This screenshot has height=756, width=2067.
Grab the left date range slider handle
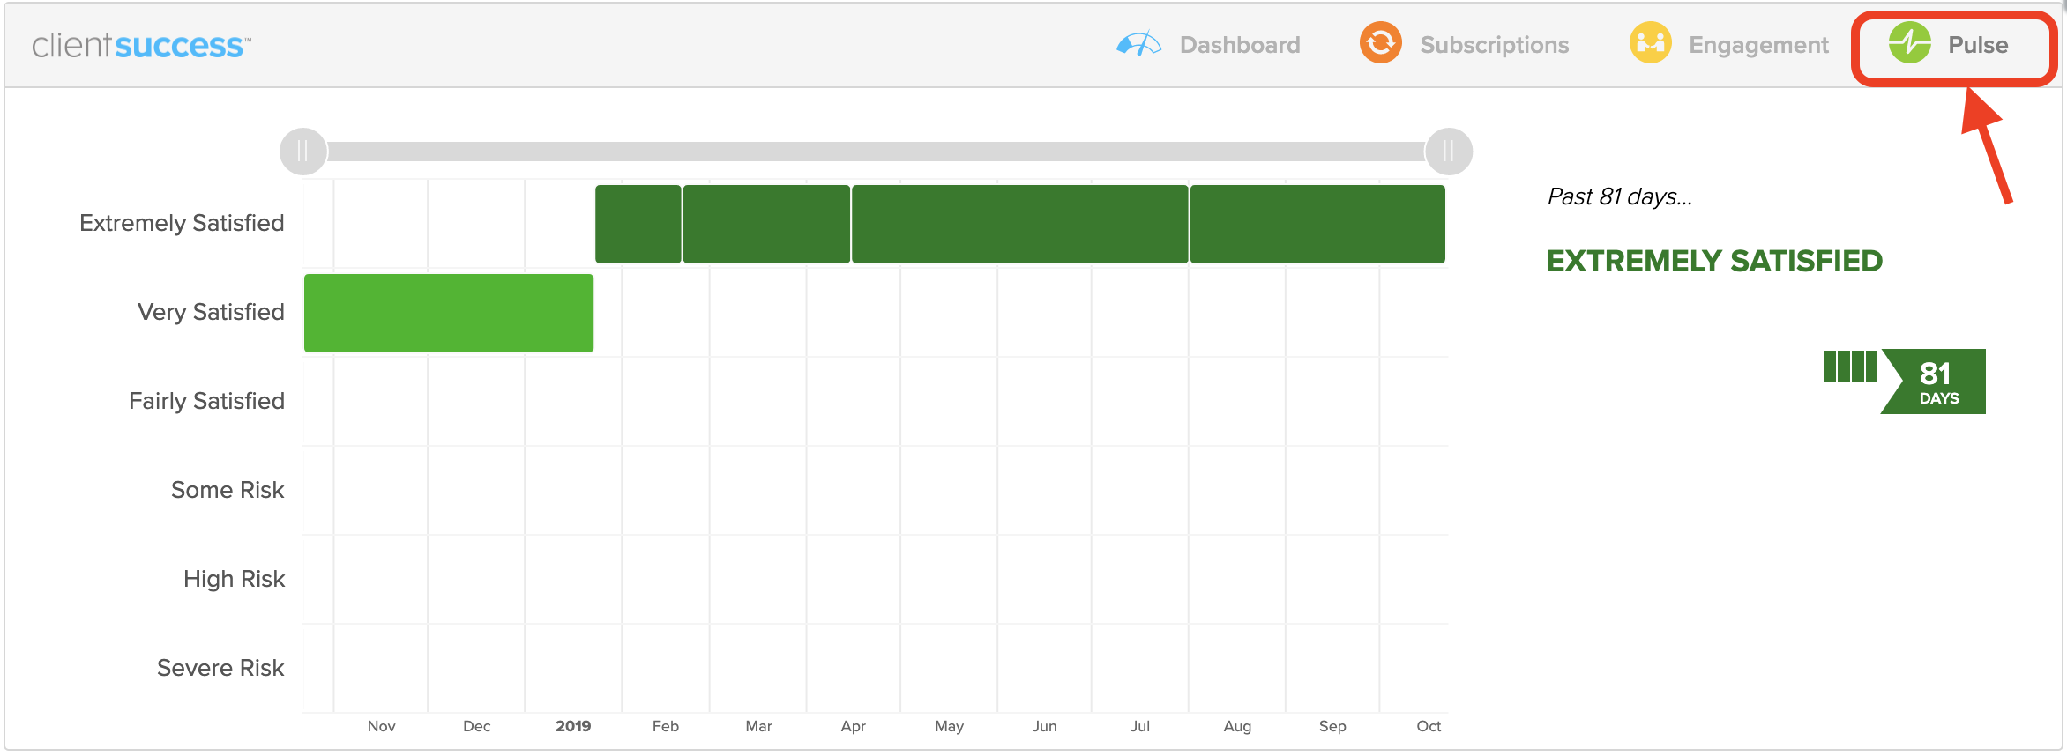302,152
